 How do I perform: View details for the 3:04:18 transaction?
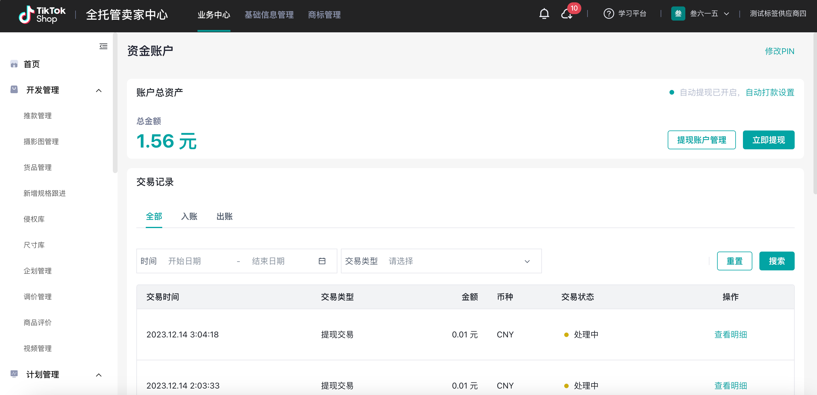(730, 334)
